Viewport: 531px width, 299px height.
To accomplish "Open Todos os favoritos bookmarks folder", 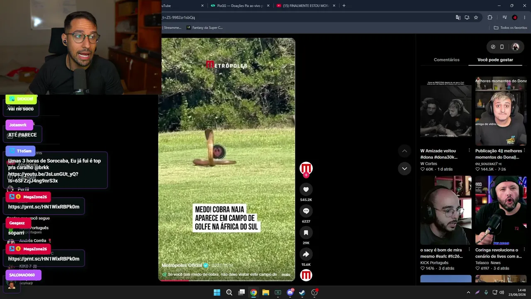I will 510,28.
